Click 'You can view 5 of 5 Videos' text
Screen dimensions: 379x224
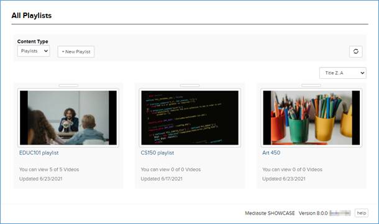click(x=49, y=169)
